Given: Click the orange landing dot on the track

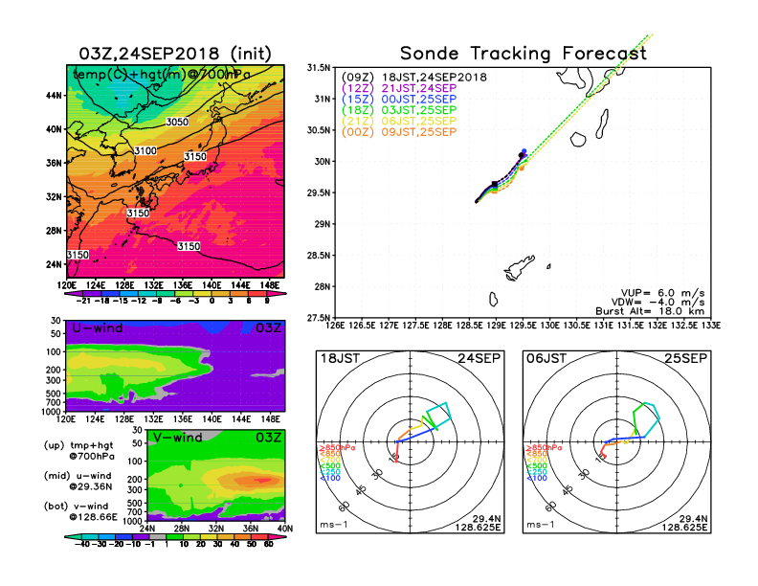Looking at the screenshot, I should 521,168.
